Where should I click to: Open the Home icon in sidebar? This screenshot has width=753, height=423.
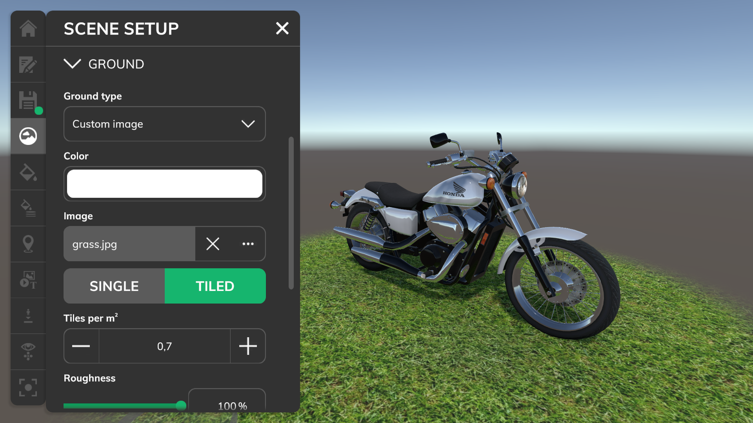[x=28, y=29]
